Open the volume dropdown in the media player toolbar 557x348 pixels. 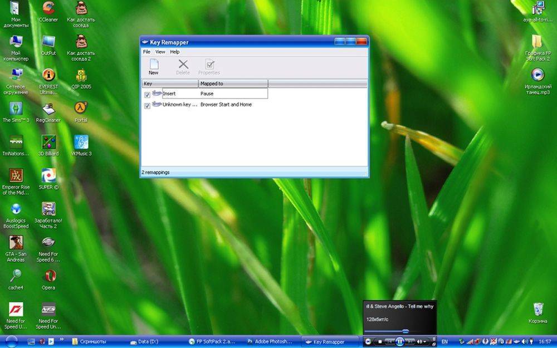(x=426, y=341)
